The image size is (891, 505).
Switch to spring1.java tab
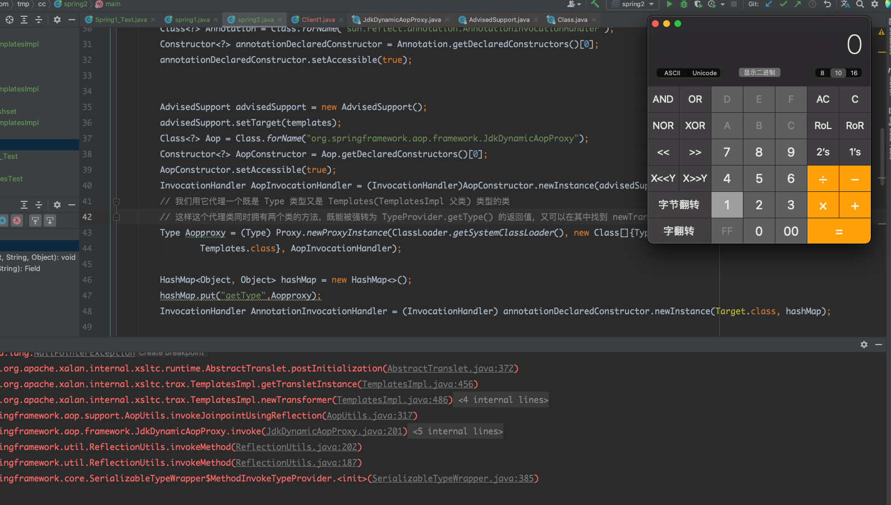click(192, 20)
